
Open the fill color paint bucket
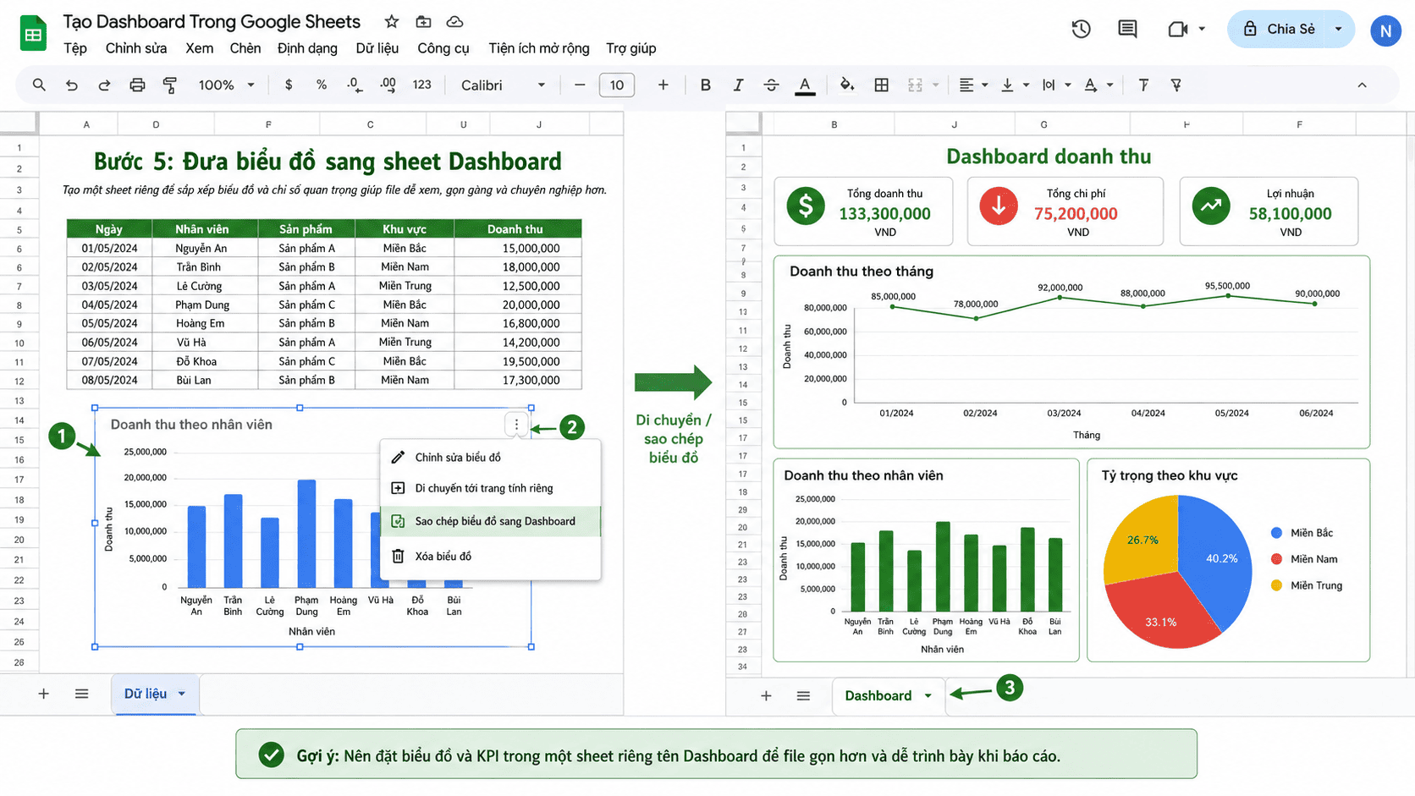tap(846, 85)
